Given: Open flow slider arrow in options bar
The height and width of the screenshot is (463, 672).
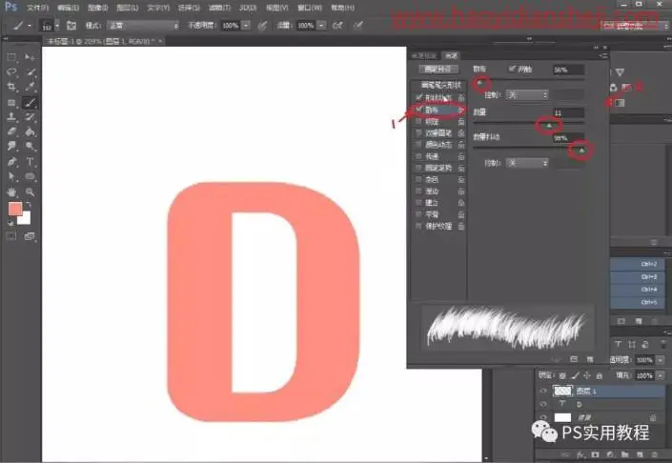Looking at the screenshot, I should [321, 26].
